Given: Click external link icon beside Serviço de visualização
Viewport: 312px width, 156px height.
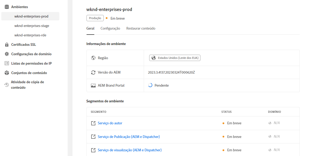Looking at the screenshot, I should point(93,150).
